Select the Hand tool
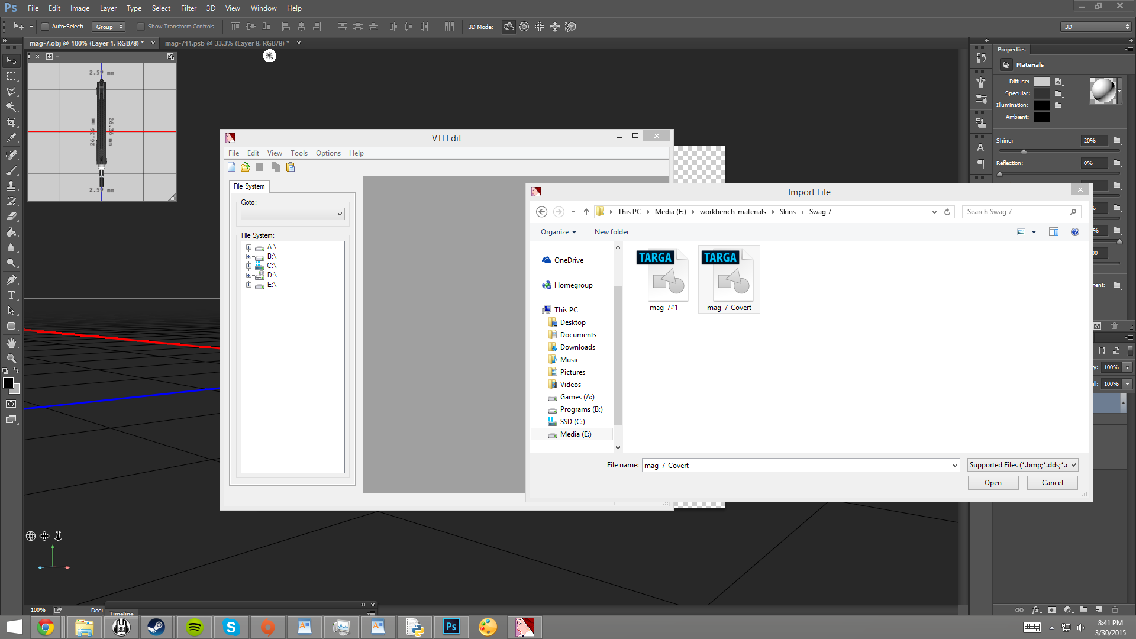Screen dimensions: 1136x639 coord(11,343)
